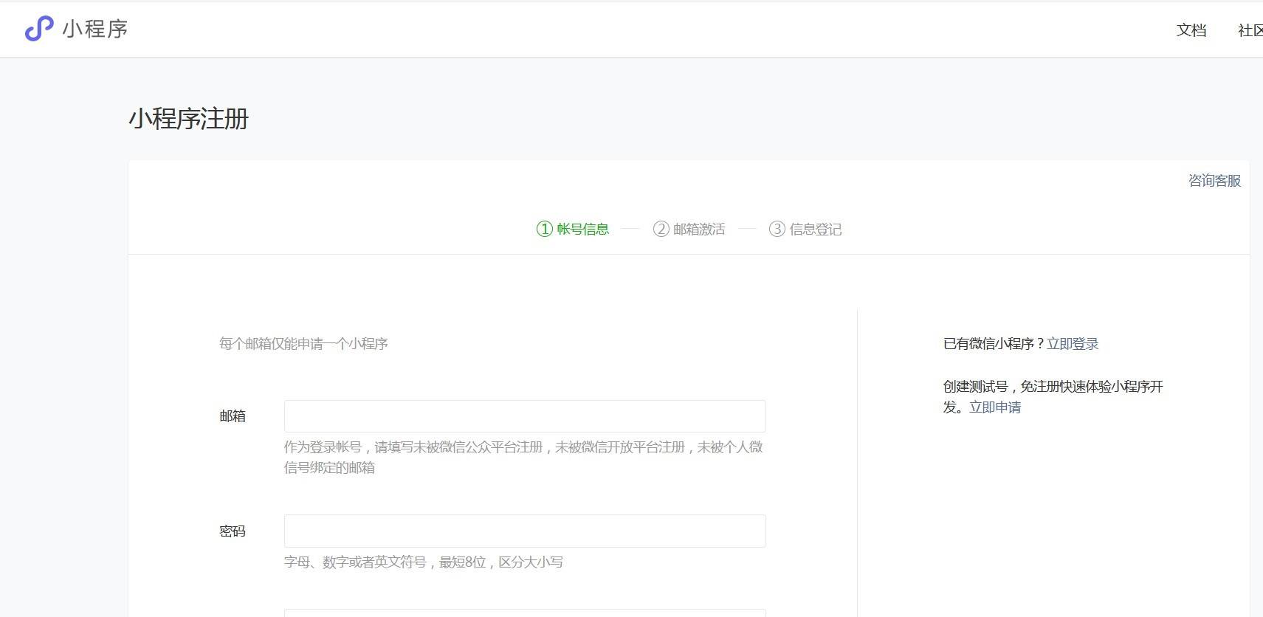Open the 社区 navigation menu item

point(1250,30)
